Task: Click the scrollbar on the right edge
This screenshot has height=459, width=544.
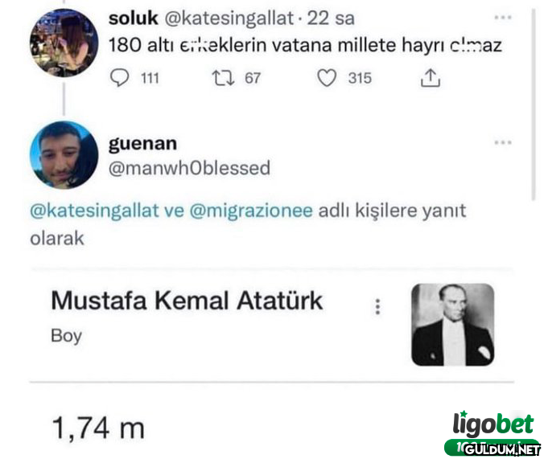Action: coord(534,105)
